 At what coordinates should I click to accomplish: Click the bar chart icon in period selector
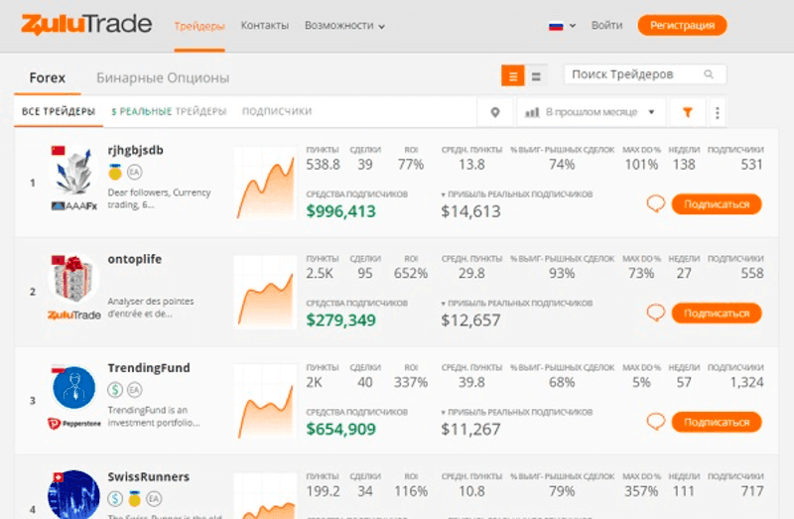[532, 112]
